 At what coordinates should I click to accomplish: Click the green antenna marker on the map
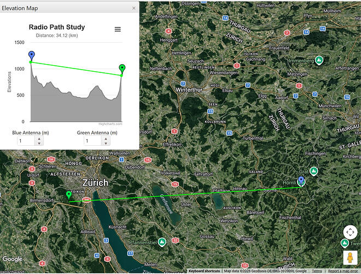(x=68, y=196)
